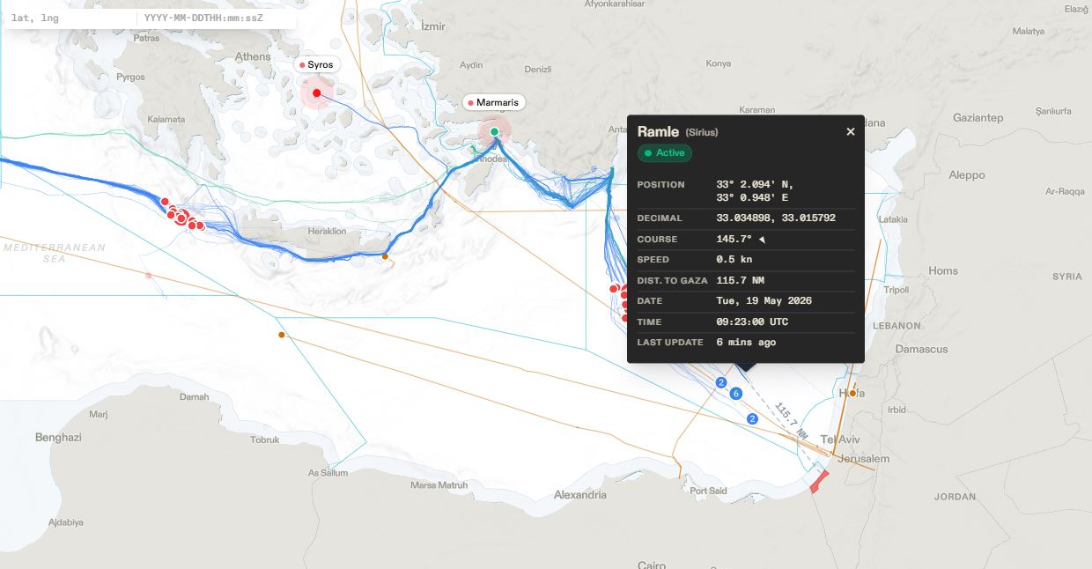This screenshot has height=569, width=1092.
Task: Click the time 09:23:00 UTC
Action: point(752,321)
